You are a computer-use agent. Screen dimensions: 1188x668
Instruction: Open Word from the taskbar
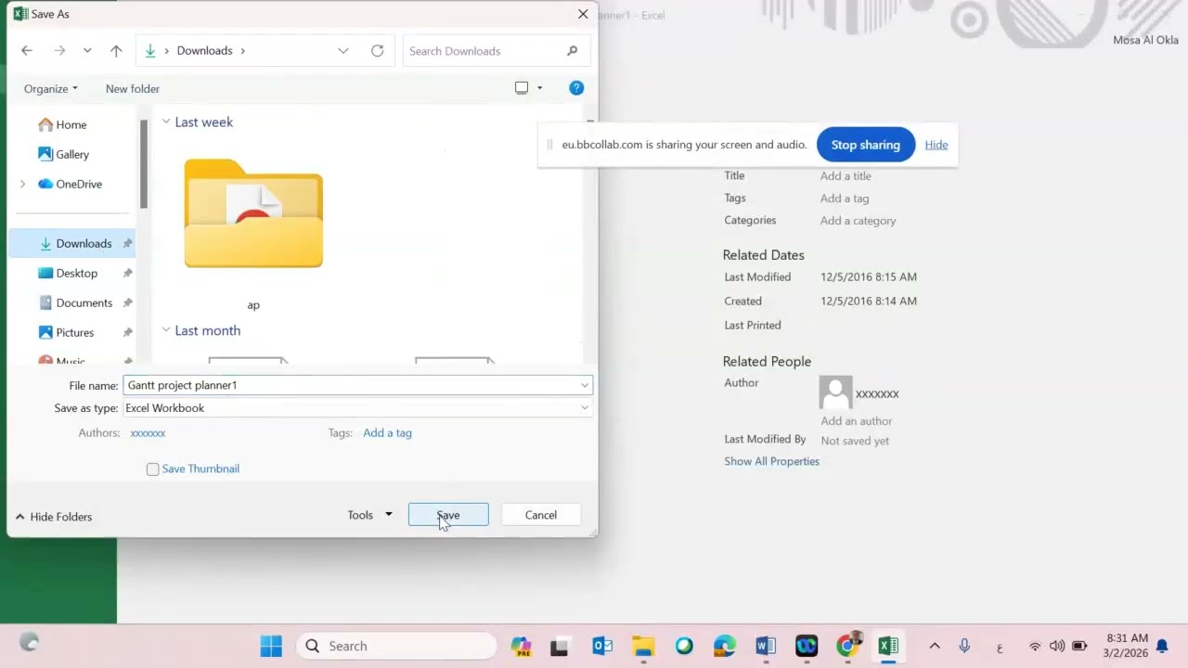click(766, 646)
